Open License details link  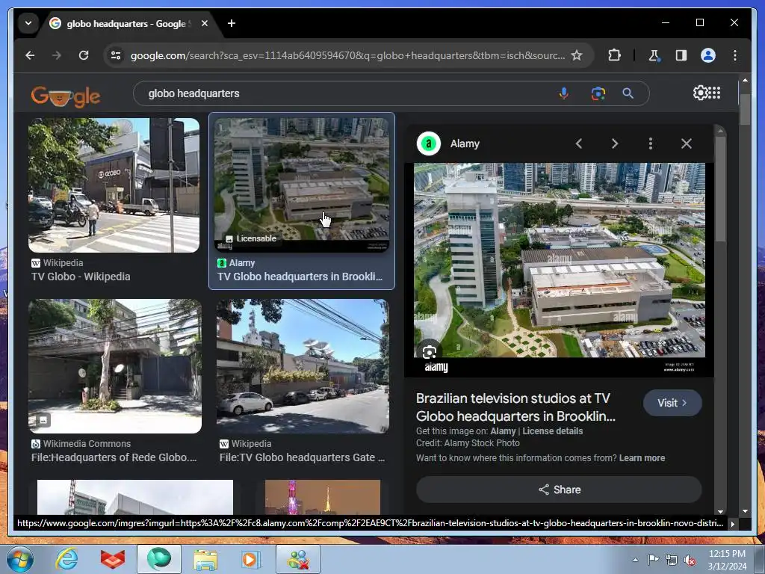click(x=552, y=431)
